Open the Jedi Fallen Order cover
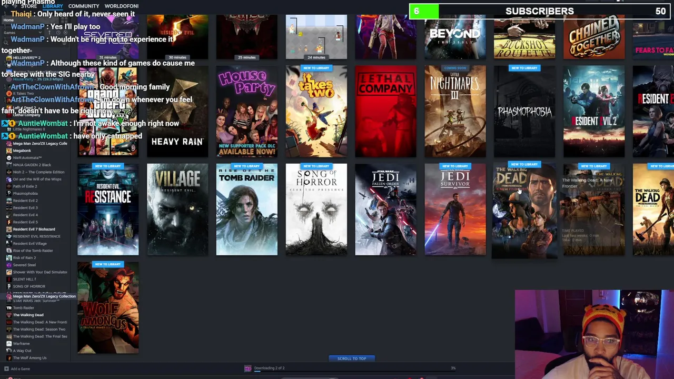 tap(386, 210)
